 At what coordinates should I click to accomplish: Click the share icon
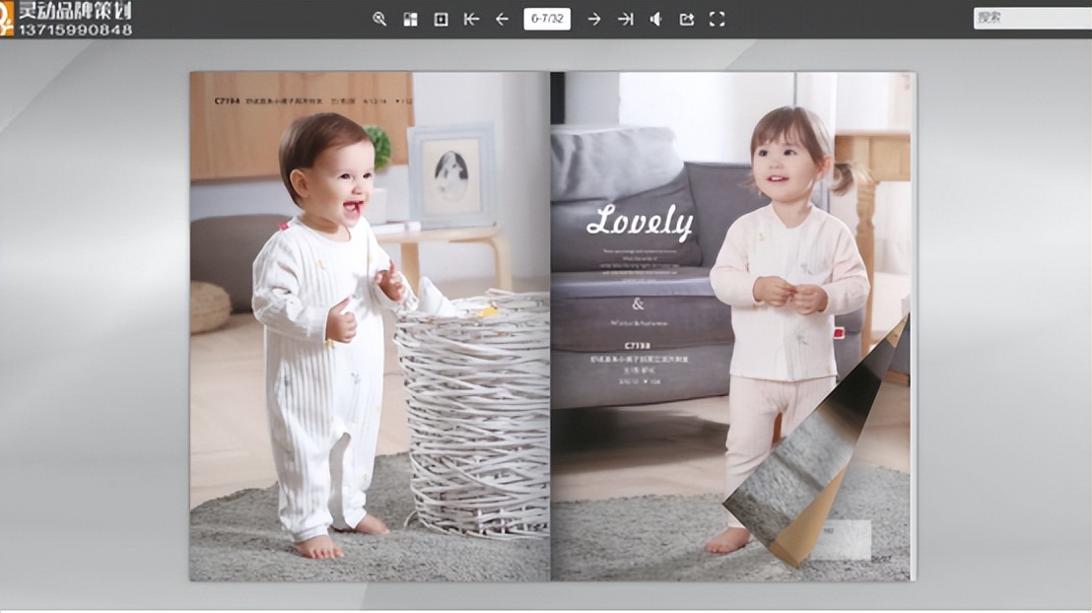click(x=687, y=19)
